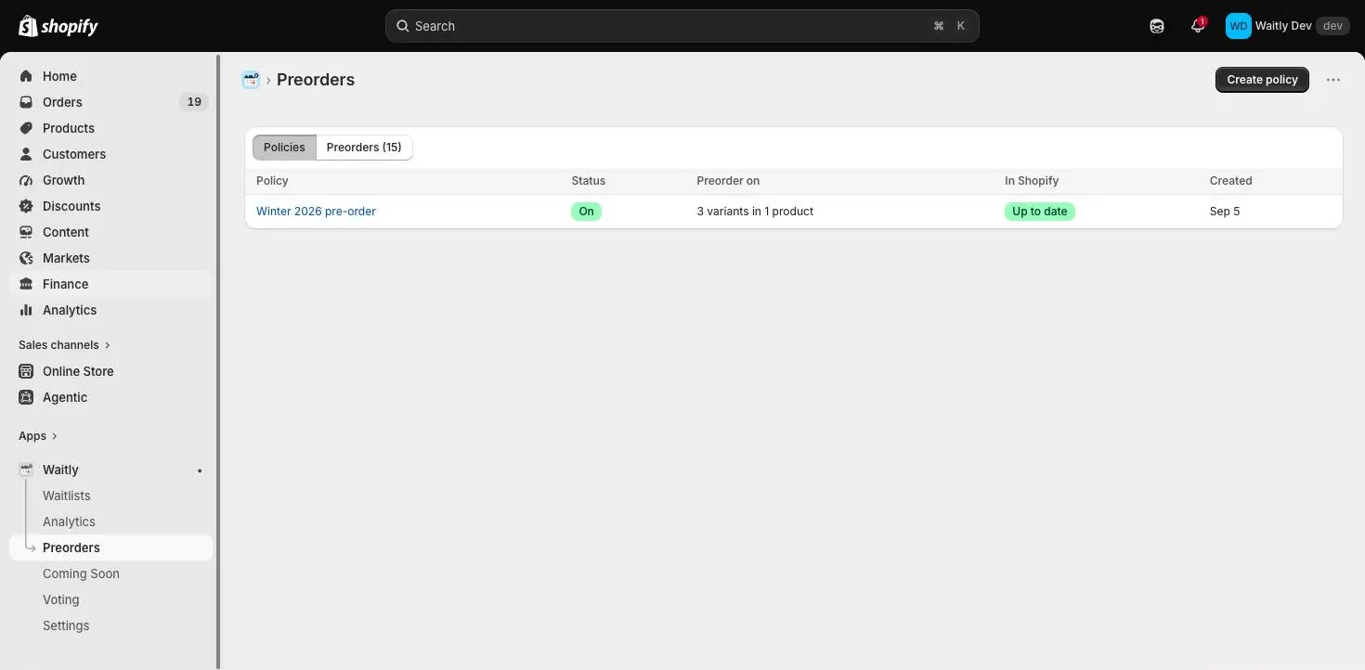
Task: Open the notifications bell
Action: [x=1198, y=26]
